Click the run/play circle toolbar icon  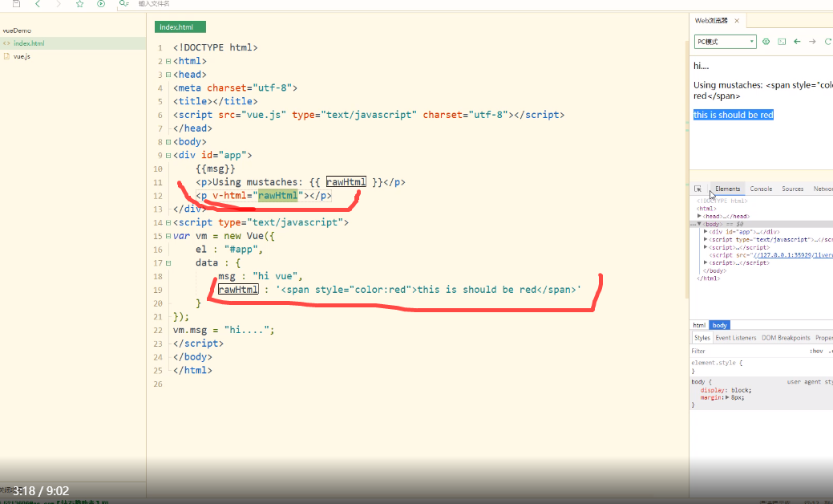(101, 4)
